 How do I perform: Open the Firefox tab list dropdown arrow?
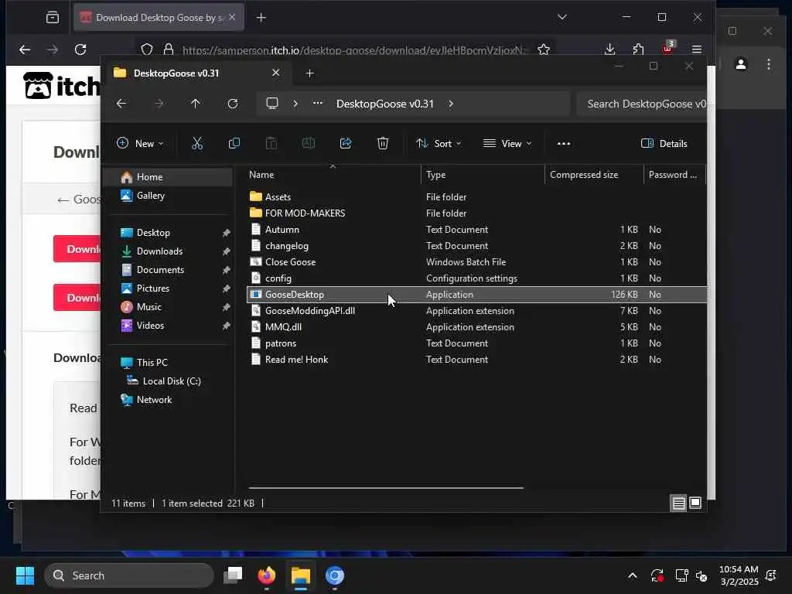tap(562, 17)
